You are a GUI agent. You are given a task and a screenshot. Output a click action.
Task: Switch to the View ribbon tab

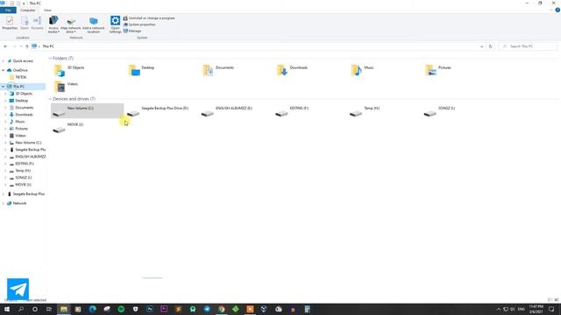click(x=47, y=10)
